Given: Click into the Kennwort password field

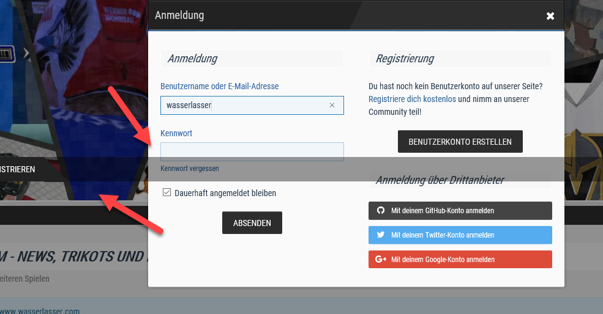Looking at the screenshot, I should point(252,151).
